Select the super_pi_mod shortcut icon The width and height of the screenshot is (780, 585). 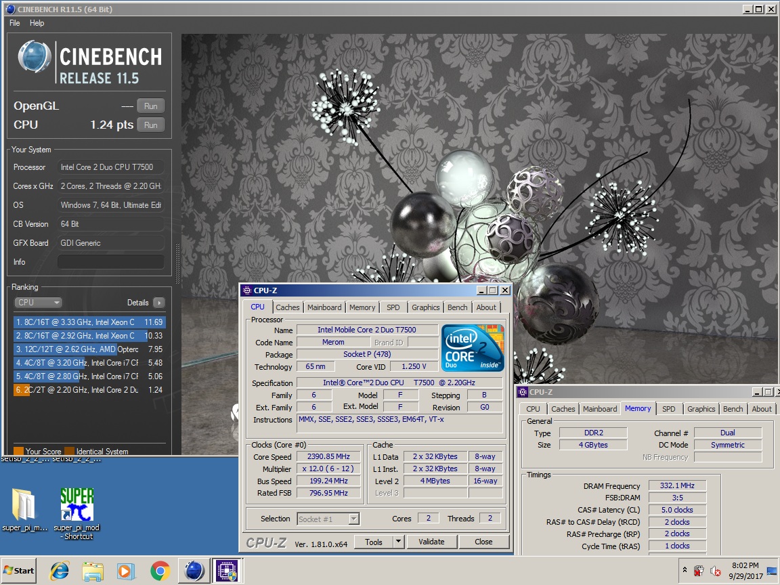tap(77, 513)
